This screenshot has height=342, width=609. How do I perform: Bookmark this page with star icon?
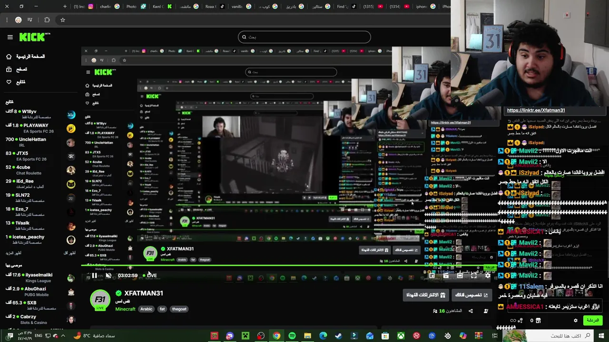62,20
